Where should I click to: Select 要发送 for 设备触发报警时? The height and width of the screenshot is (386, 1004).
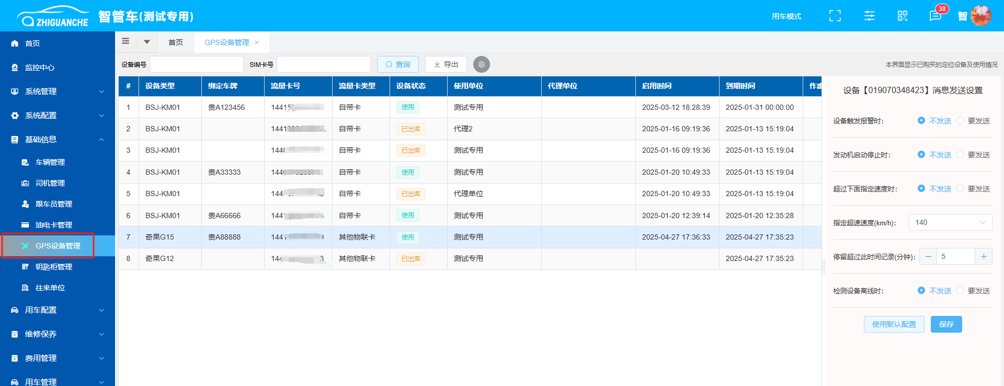click(x=961, y=121)
